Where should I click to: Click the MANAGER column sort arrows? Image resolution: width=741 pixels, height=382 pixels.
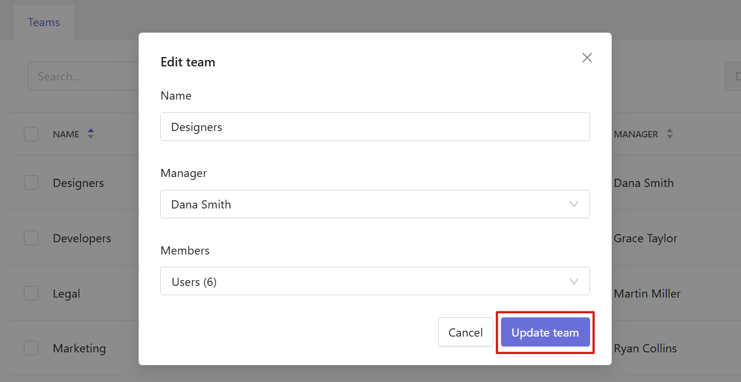670,134
